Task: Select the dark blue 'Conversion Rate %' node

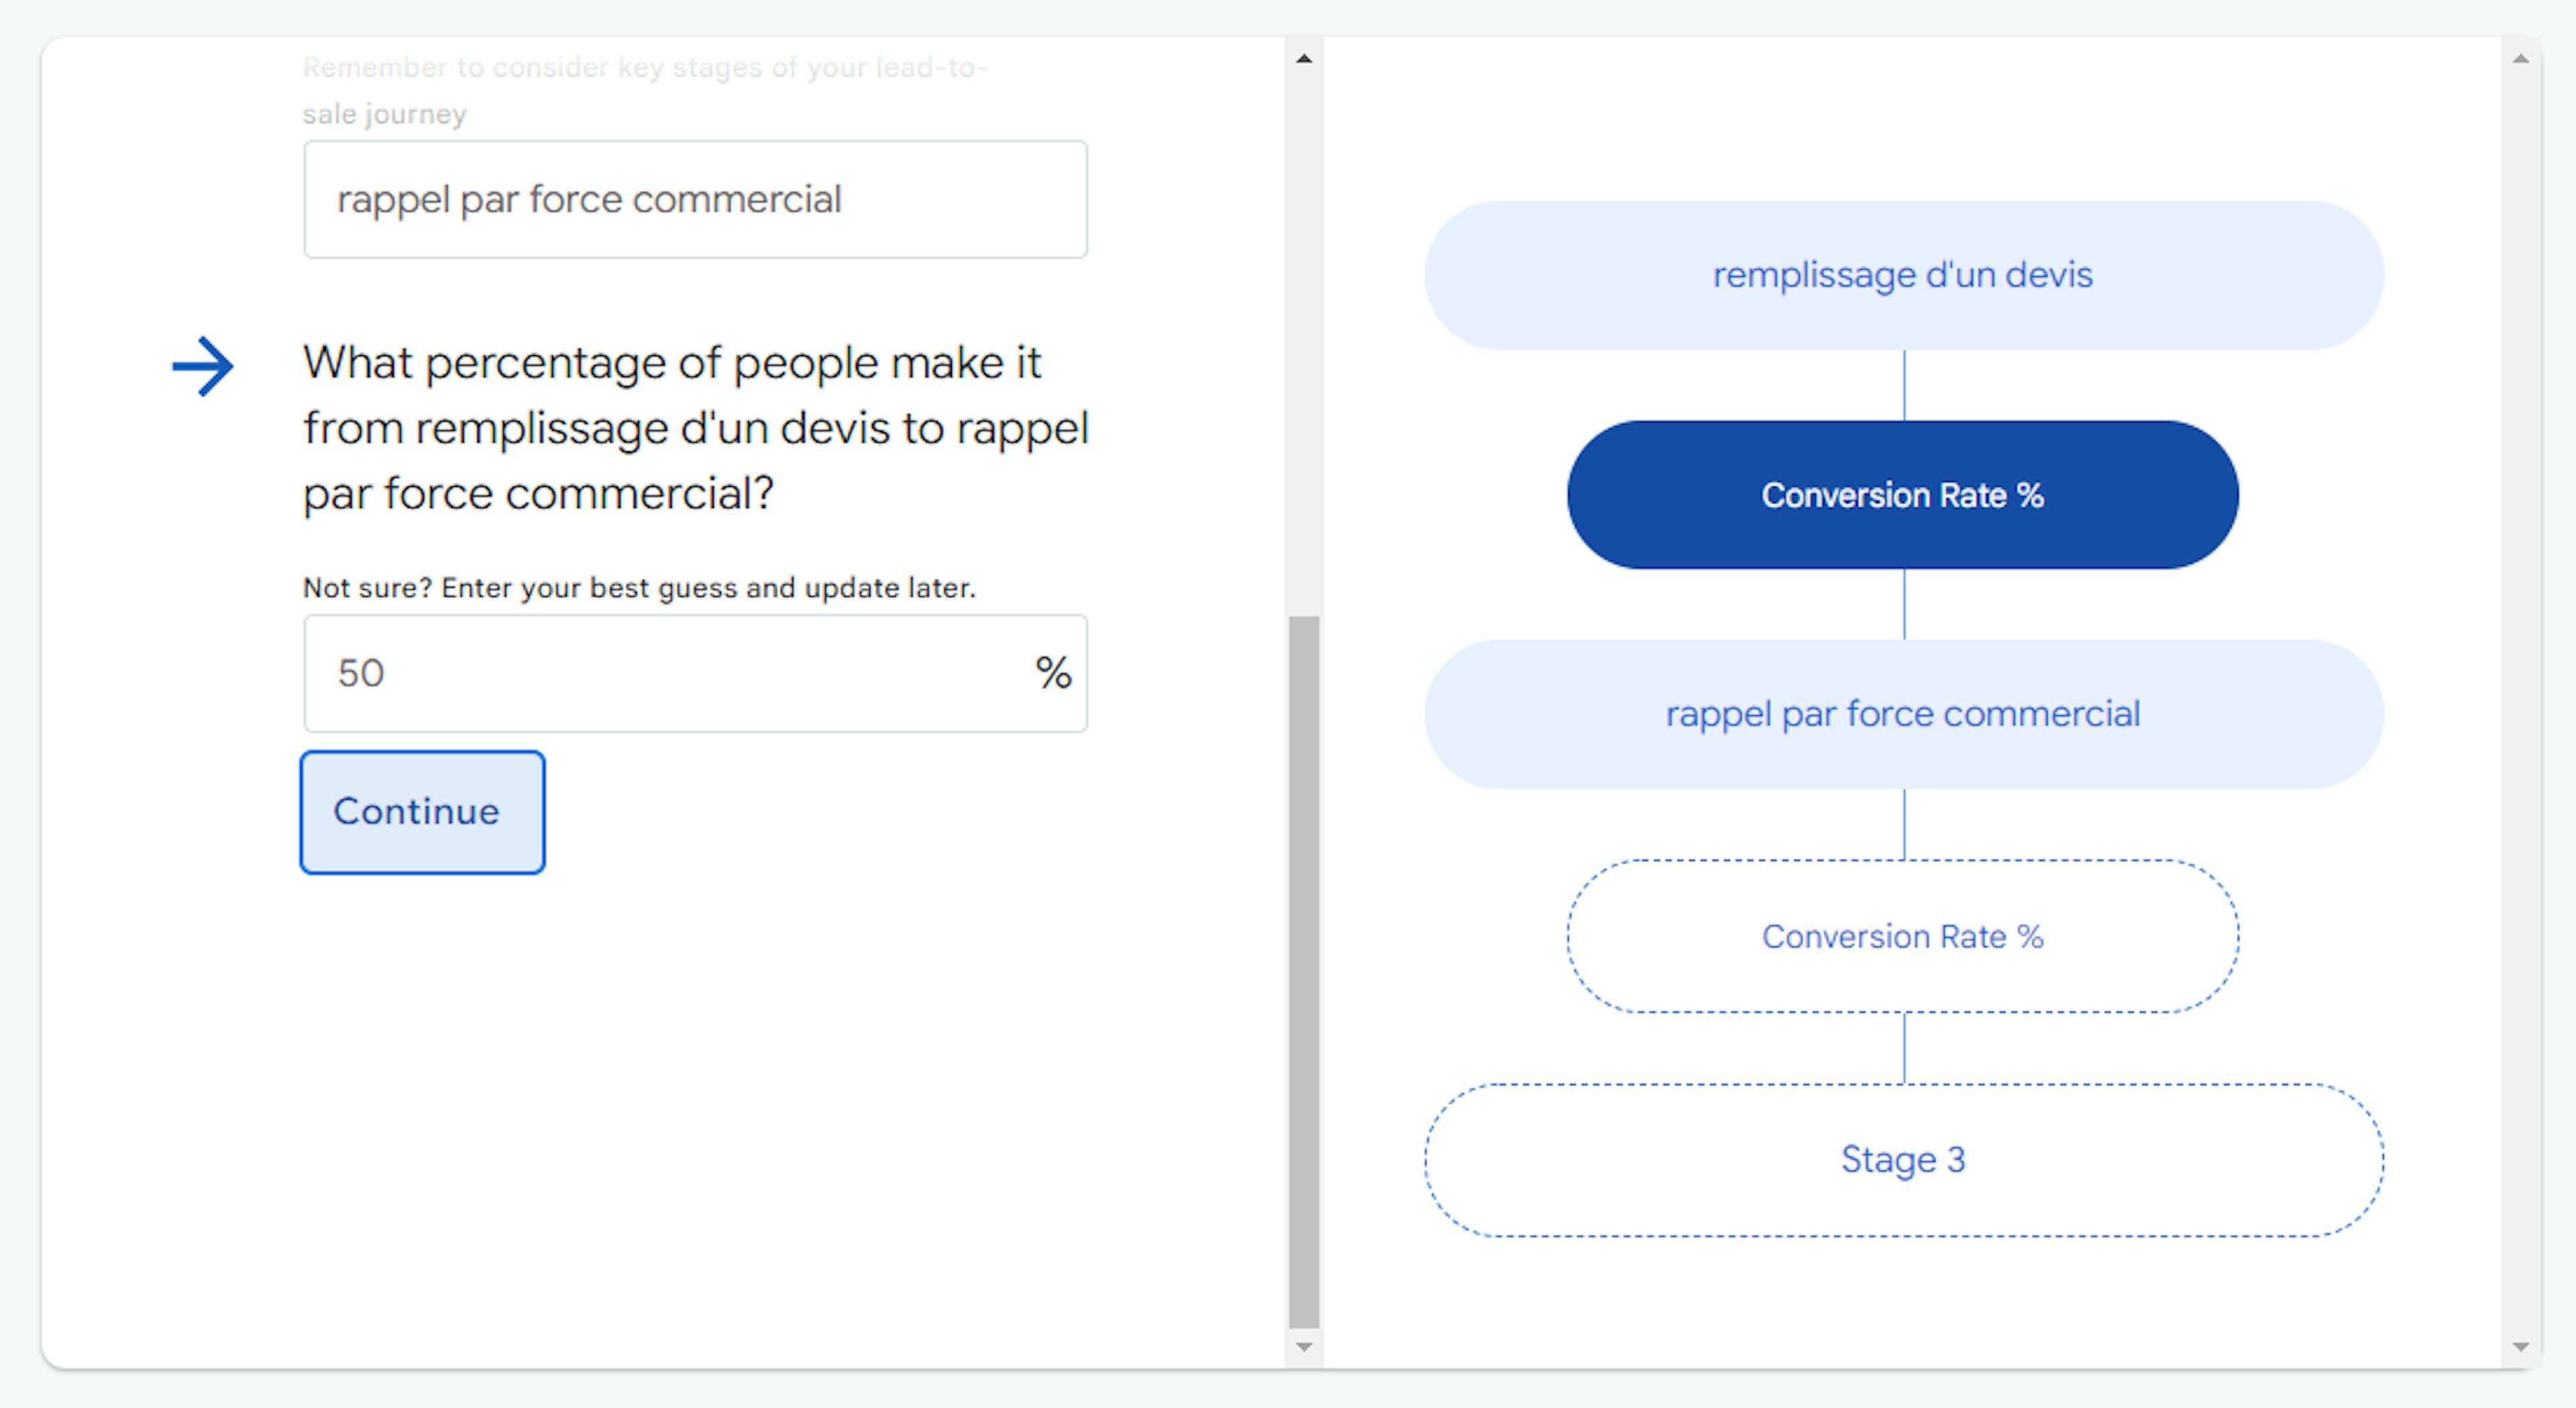Action: [1903, 495]
